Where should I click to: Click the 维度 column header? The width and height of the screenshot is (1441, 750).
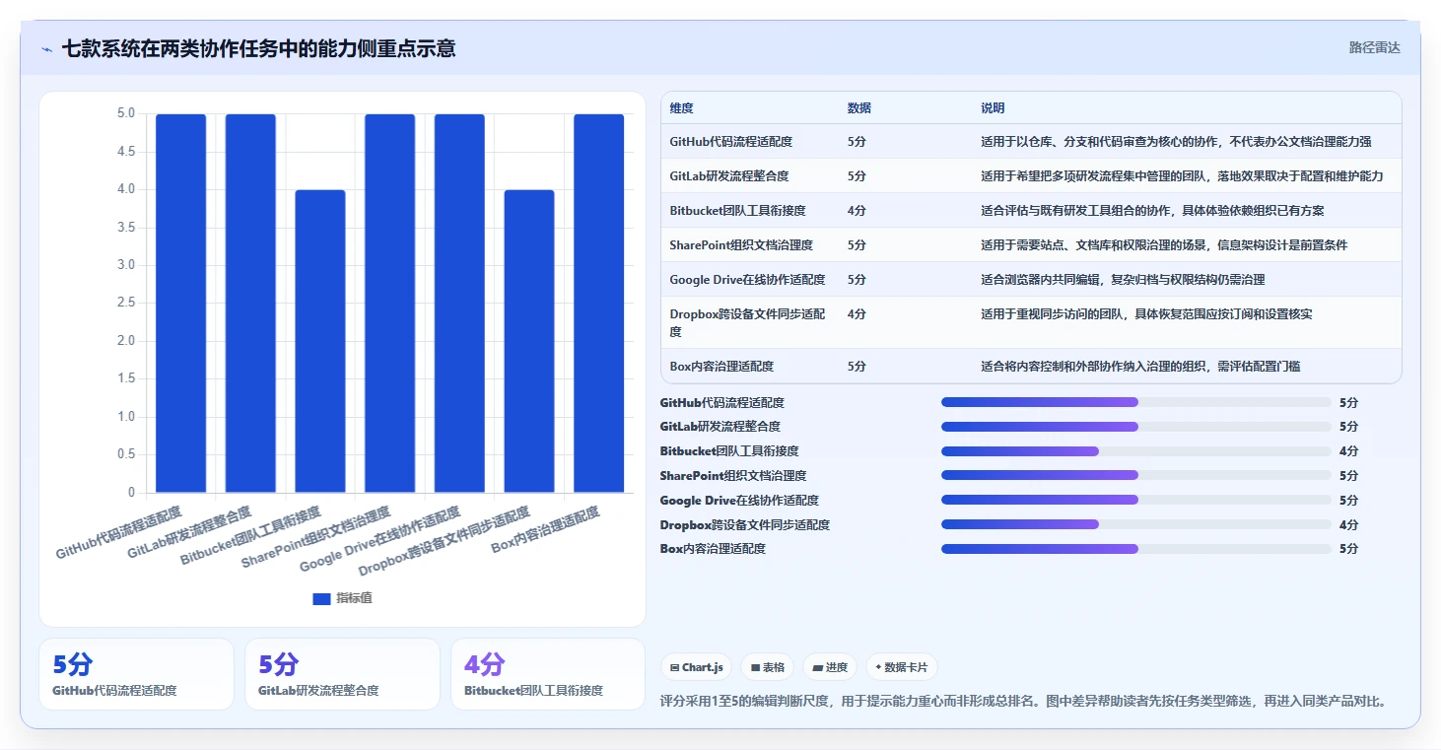[x=681, y=108]
